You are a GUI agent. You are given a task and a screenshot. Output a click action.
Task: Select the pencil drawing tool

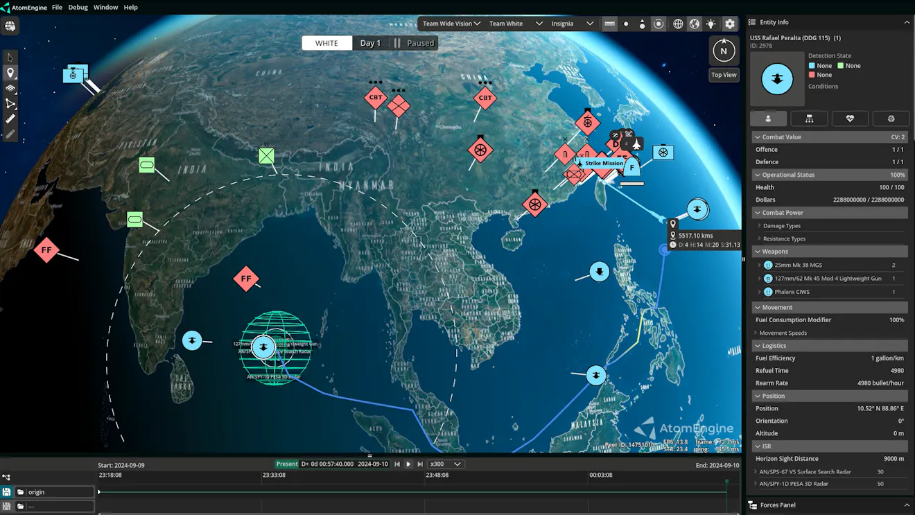[x=10, y=134]
